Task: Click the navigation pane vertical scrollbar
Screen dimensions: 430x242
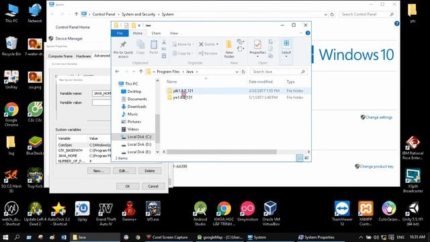Action: [157, 128]
